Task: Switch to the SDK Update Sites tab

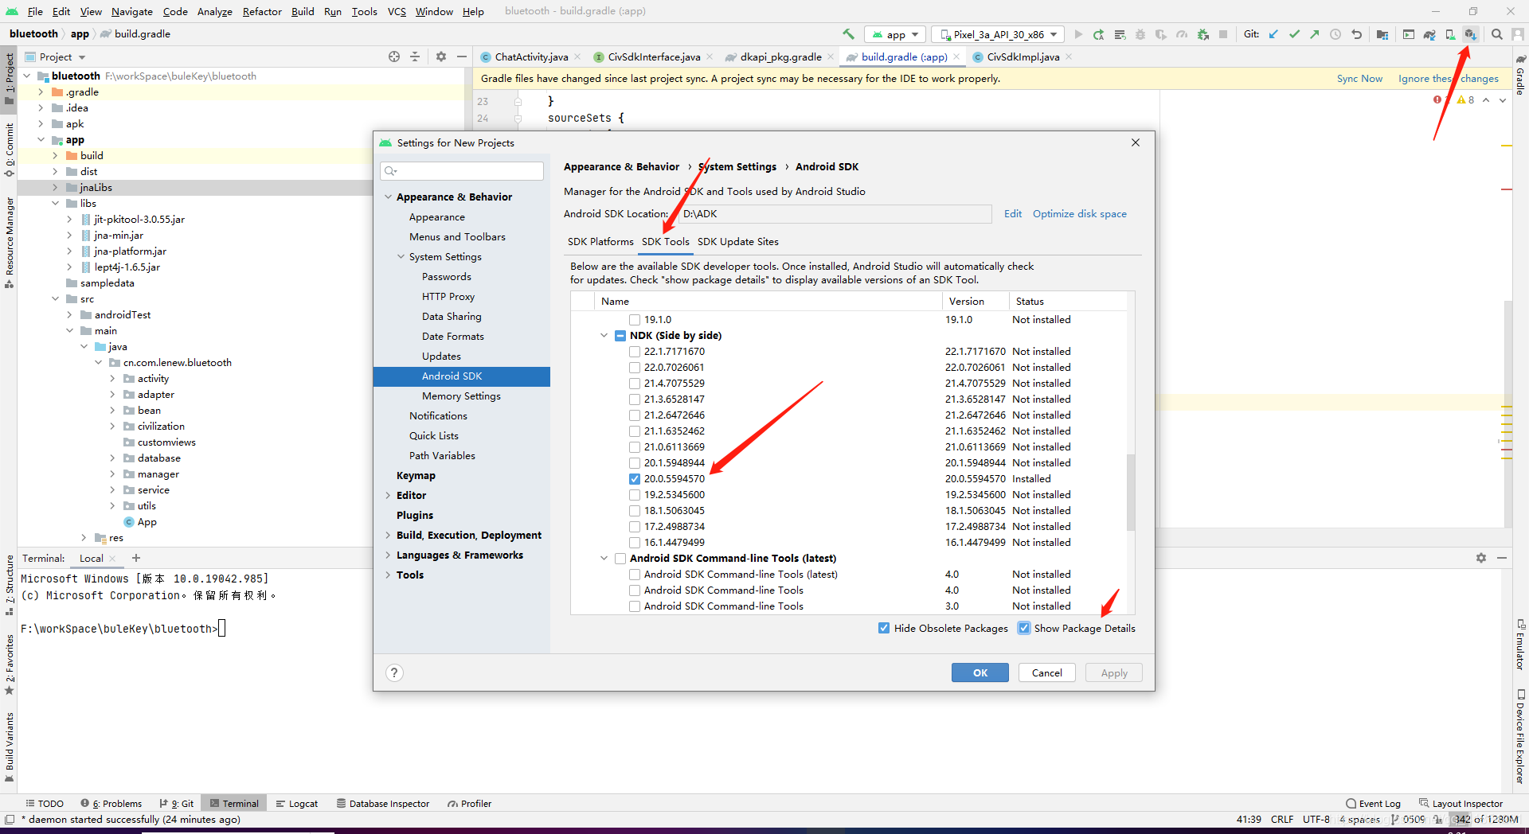Action: (737, 242)
